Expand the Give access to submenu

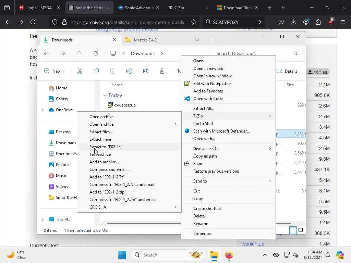pyautogui.click(x=270, y=149)
